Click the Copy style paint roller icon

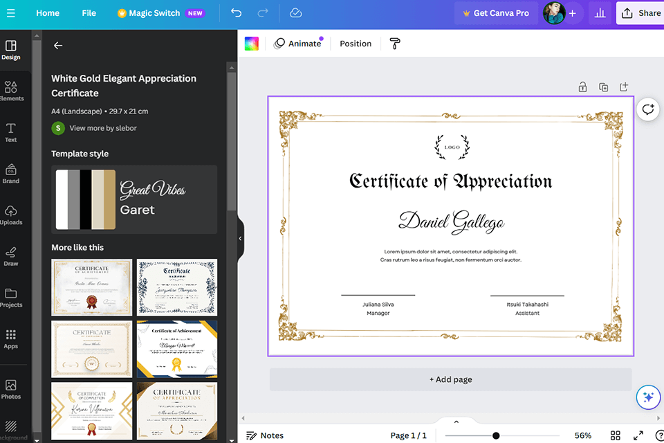[395, 43]
